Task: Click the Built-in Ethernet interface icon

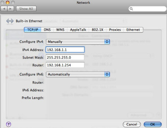Action: tap(9, 21)
